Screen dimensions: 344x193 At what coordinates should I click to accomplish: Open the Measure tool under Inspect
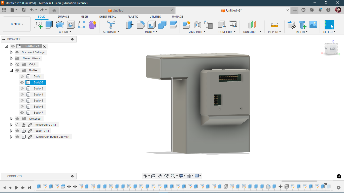[274, 25]
